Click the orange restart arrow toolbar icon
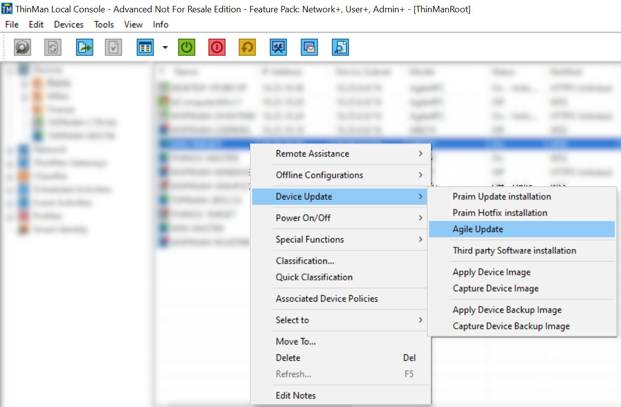This screenshot has width=621, height=407. point(247,47)
